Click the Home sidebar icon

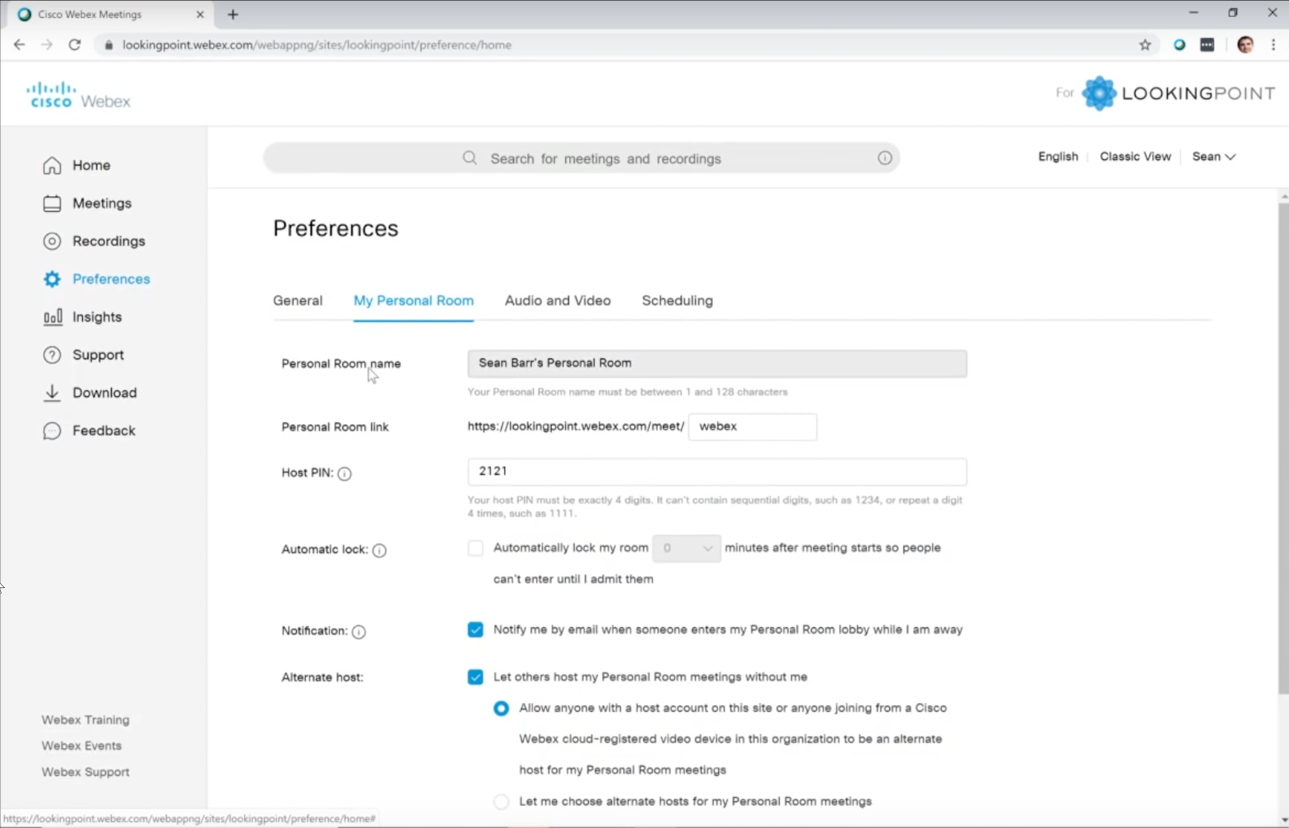[x=51, y=165]
